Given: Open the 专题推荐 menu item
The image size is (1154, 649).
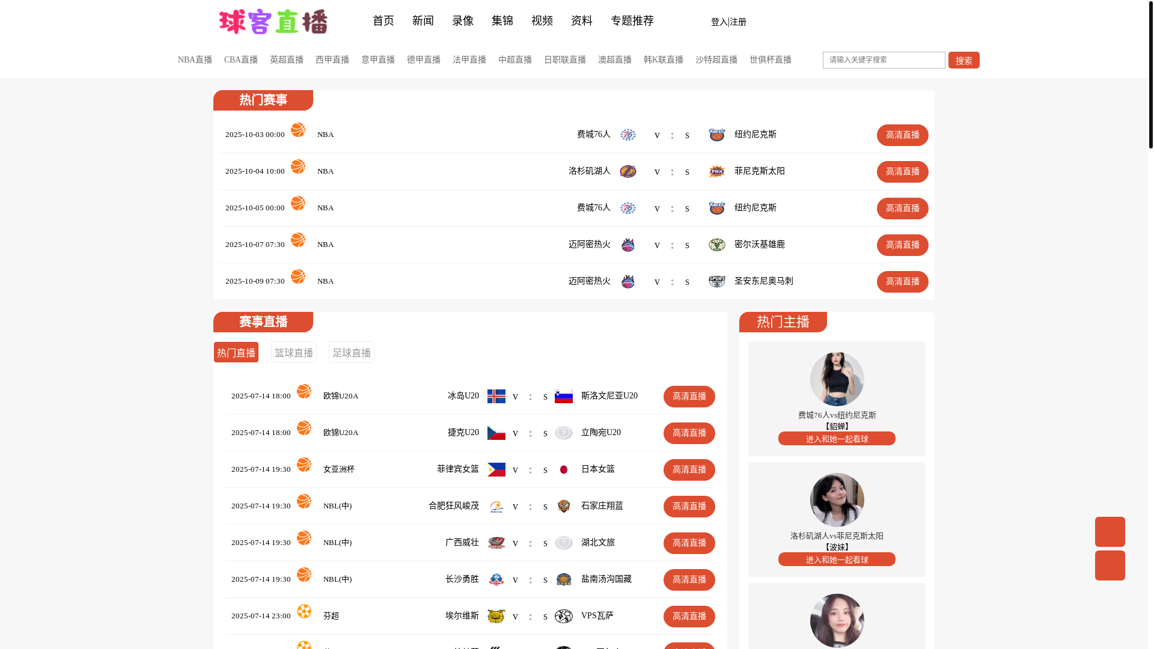Looking at the screenshot, I should click(632, 21).
